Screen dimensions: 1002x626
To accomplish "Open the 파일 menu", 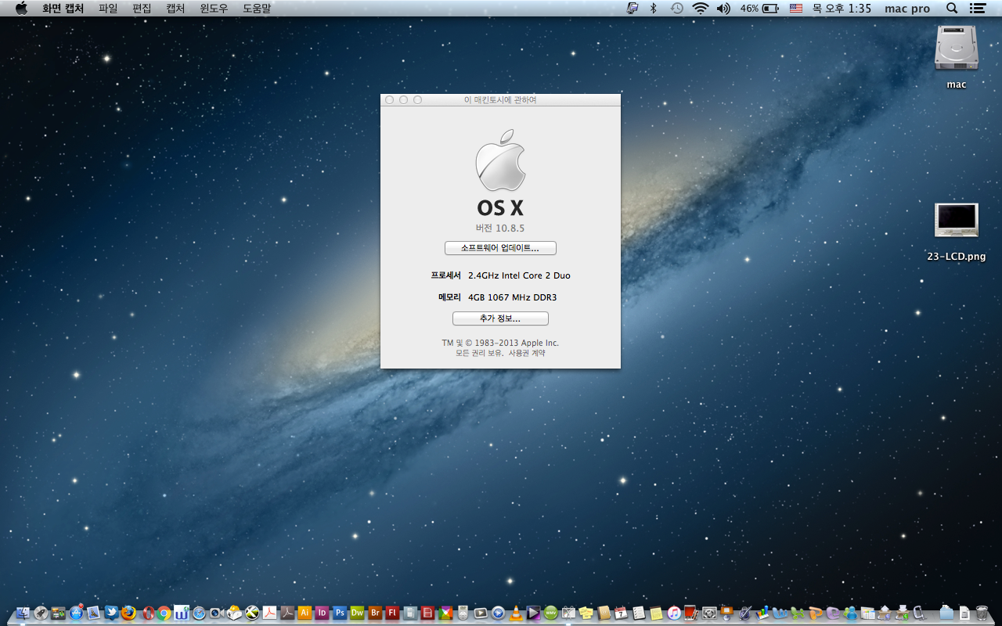I will click(x=108, y=9).
